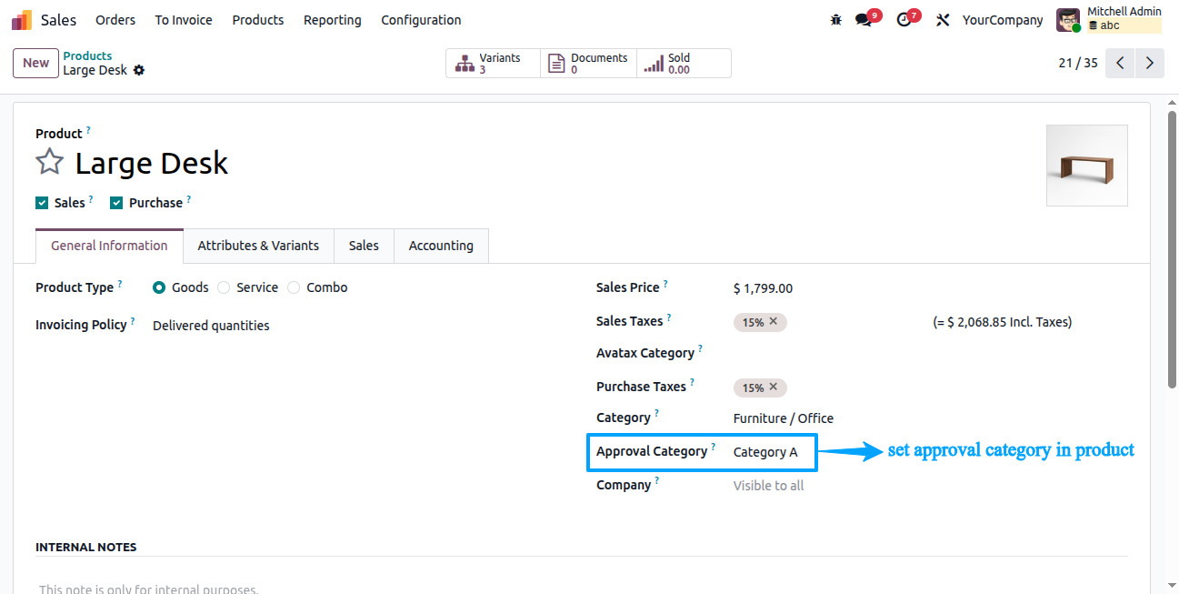
Task: Click the Sales app title
Action: point(58,20)
